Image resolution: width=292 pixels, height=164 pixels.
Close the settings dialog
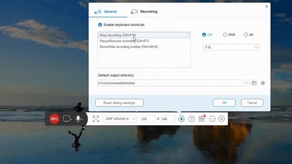pos(266,6)
